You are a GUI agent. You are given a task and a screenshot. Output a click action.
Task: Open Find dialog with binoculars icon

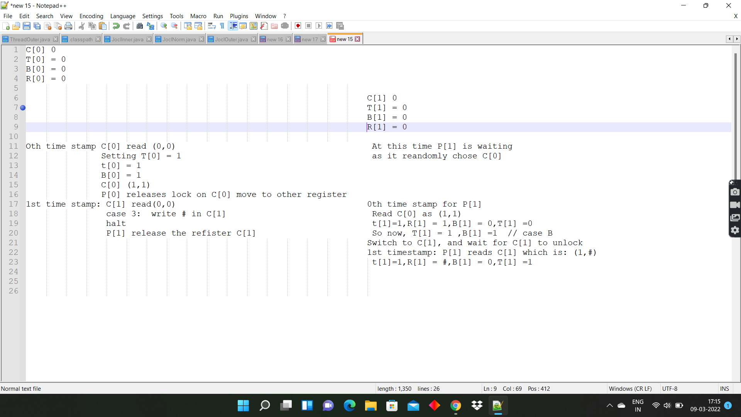[140, 26]
